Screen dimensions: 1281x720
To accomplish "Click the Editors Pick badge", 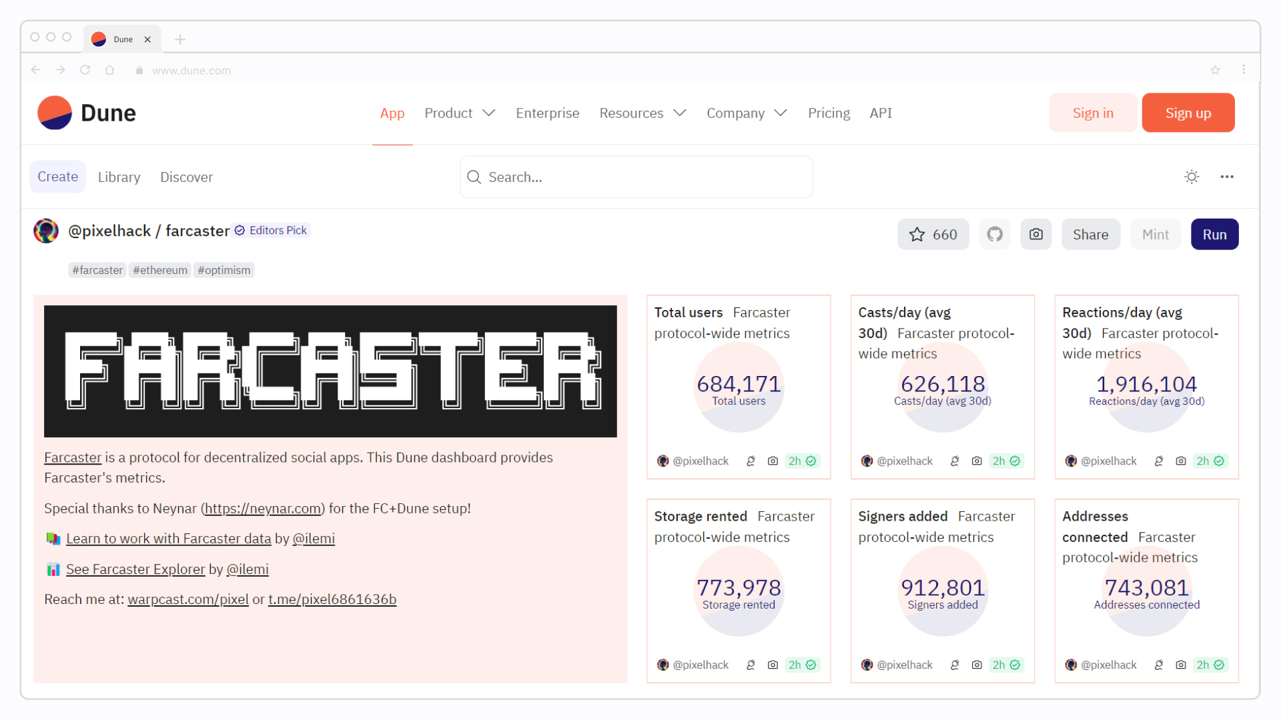I will 271,230.
